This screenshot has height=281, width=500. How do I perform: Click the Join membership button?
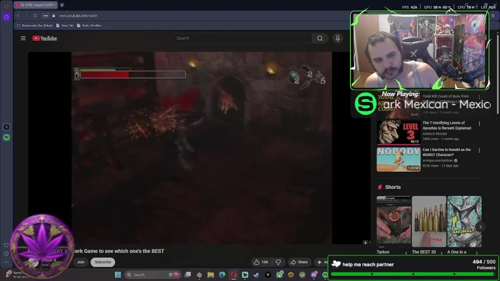pos(81,262)
